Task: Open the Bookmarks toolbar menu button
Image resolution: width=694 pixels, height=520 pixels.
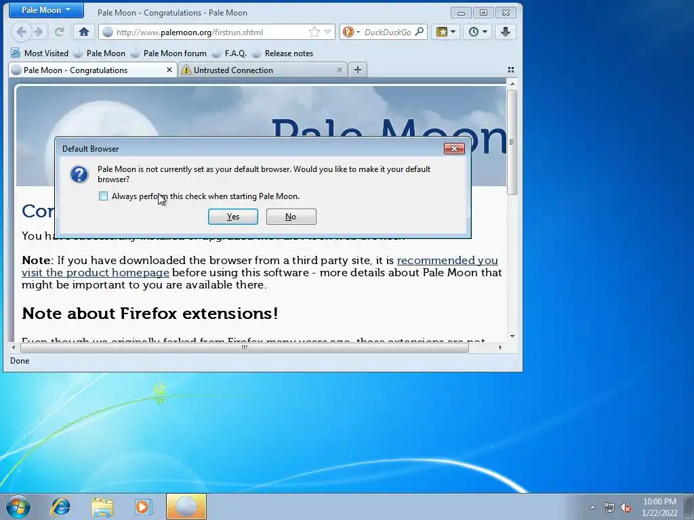Action: (x=446, y=32)
